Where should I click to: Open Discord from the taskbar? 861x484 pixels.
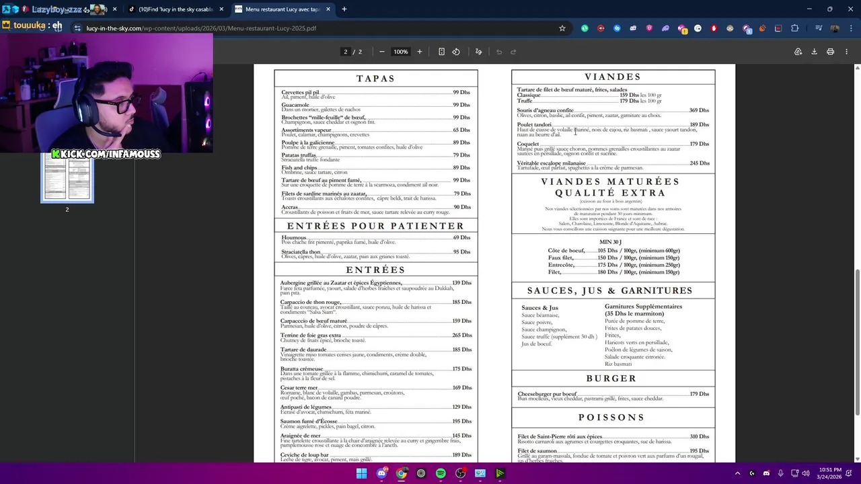(x=381, y=473)
